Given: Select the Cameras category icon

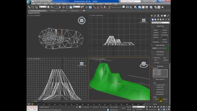Looking at the screenshot, I should point(161,19).
